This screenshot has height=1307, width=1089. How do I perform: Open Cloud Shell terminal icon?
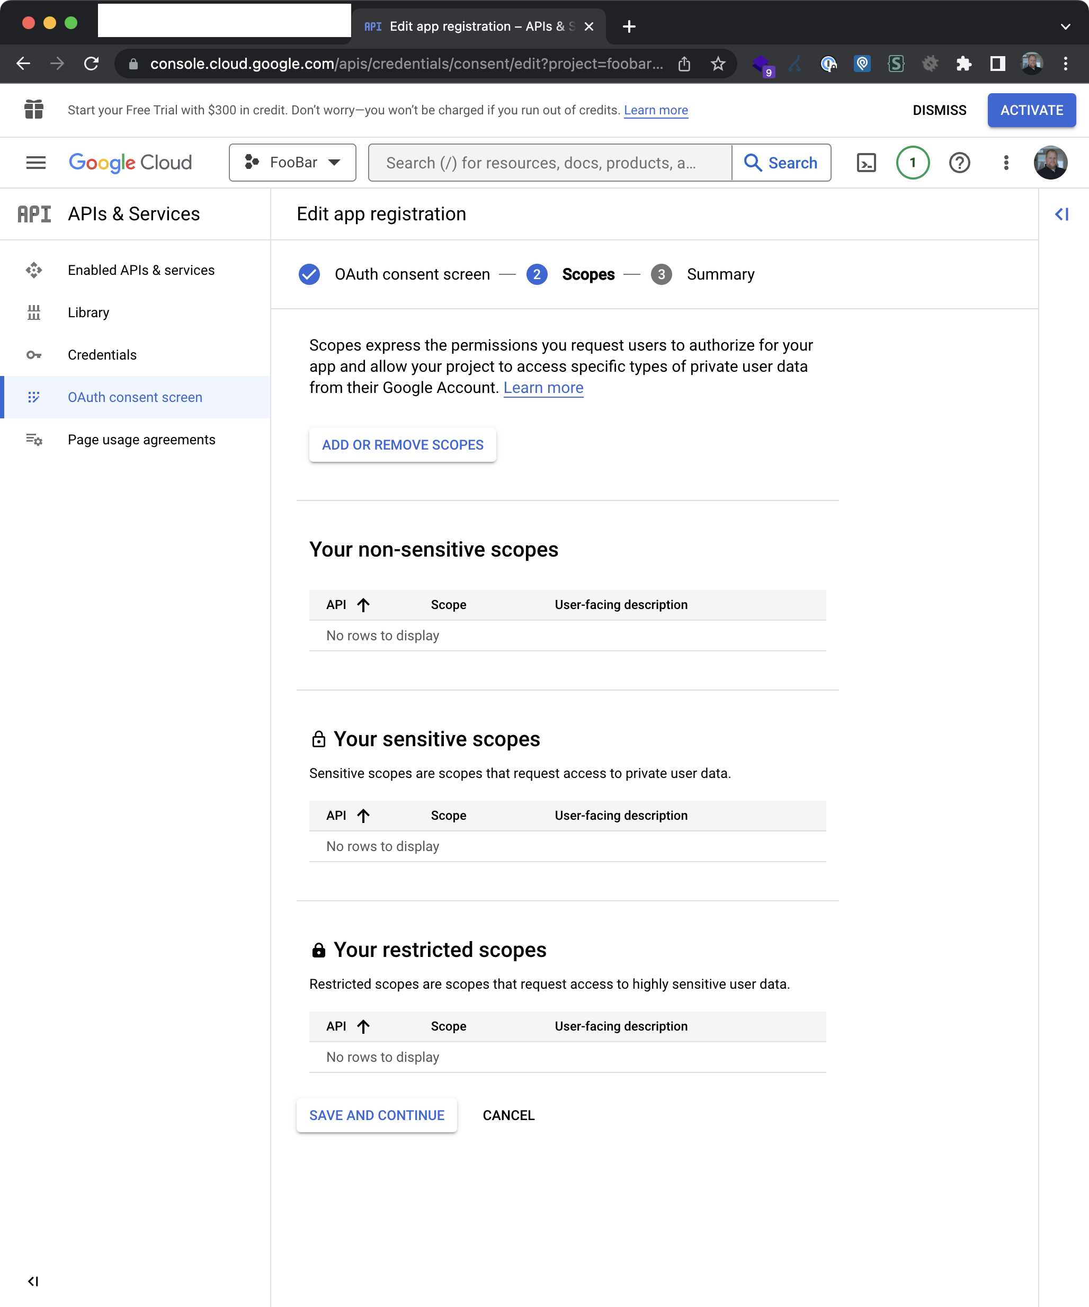click(866, 163)
